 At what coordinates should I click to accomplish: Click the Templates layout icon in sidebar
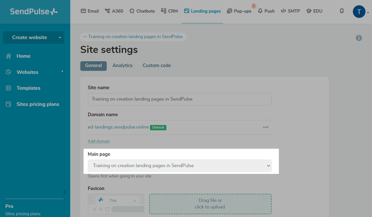click(9, 88)
